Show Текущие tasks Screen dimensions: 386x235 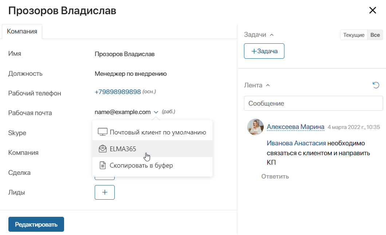[x=354, y=35]
